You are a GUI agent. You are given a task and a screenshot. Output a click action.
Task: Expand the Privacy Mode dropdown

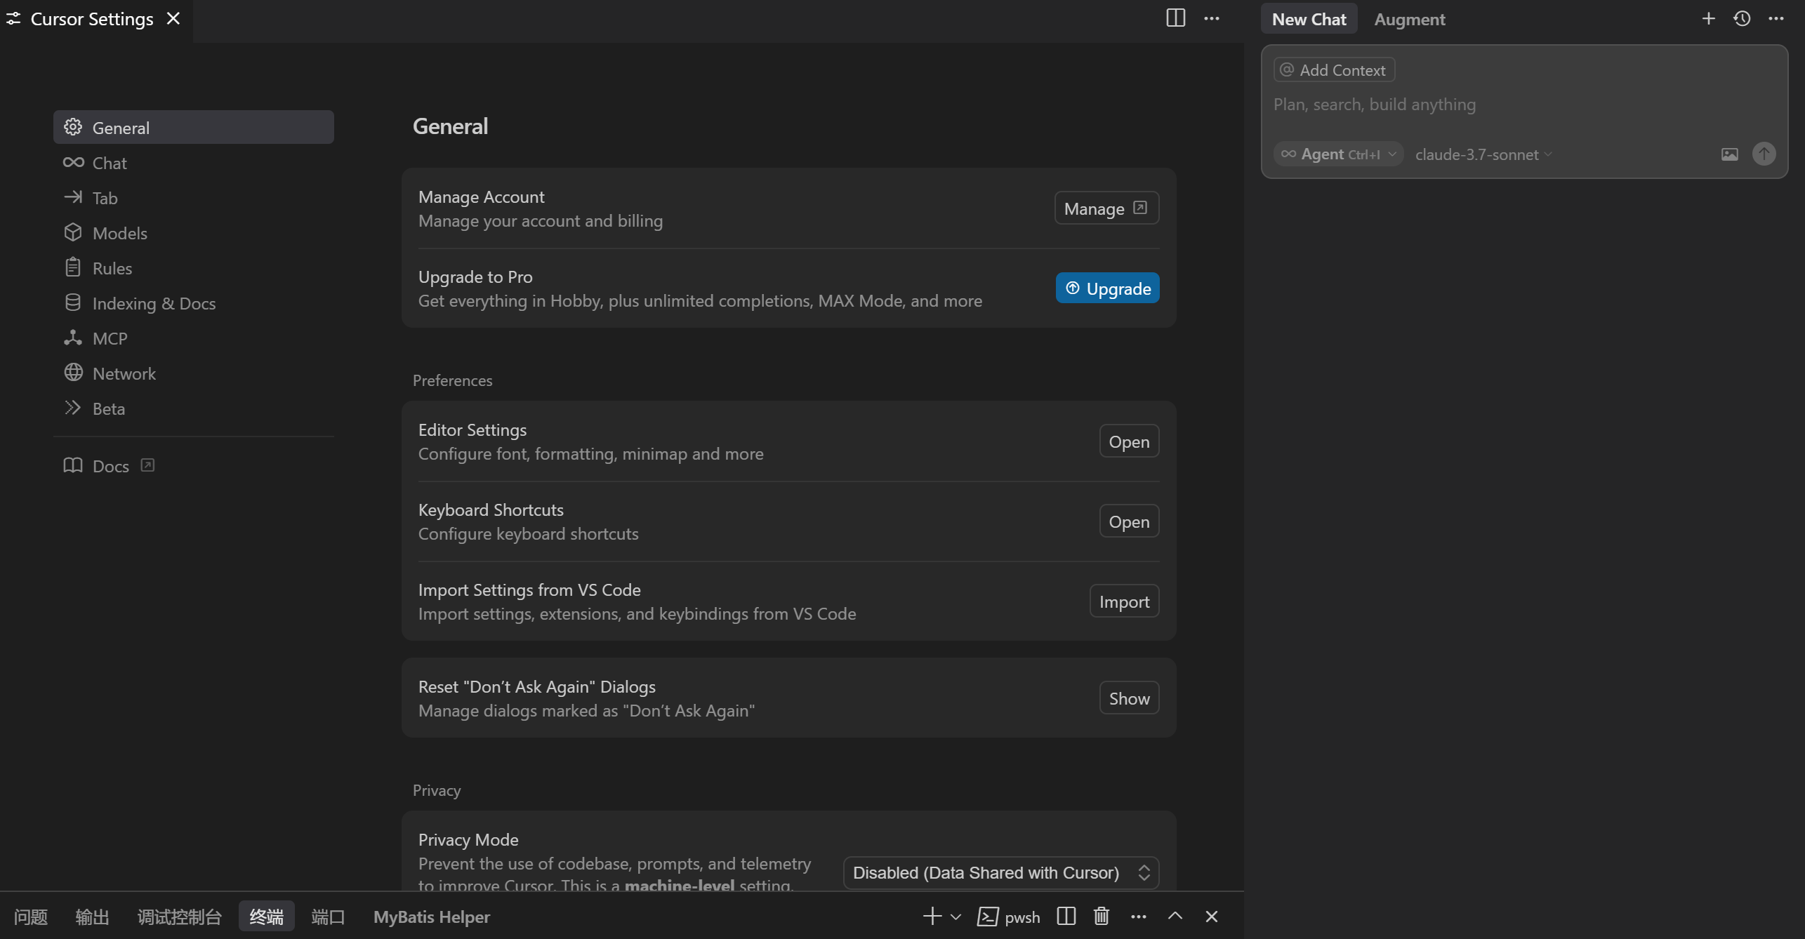(x=1000, y=872)
